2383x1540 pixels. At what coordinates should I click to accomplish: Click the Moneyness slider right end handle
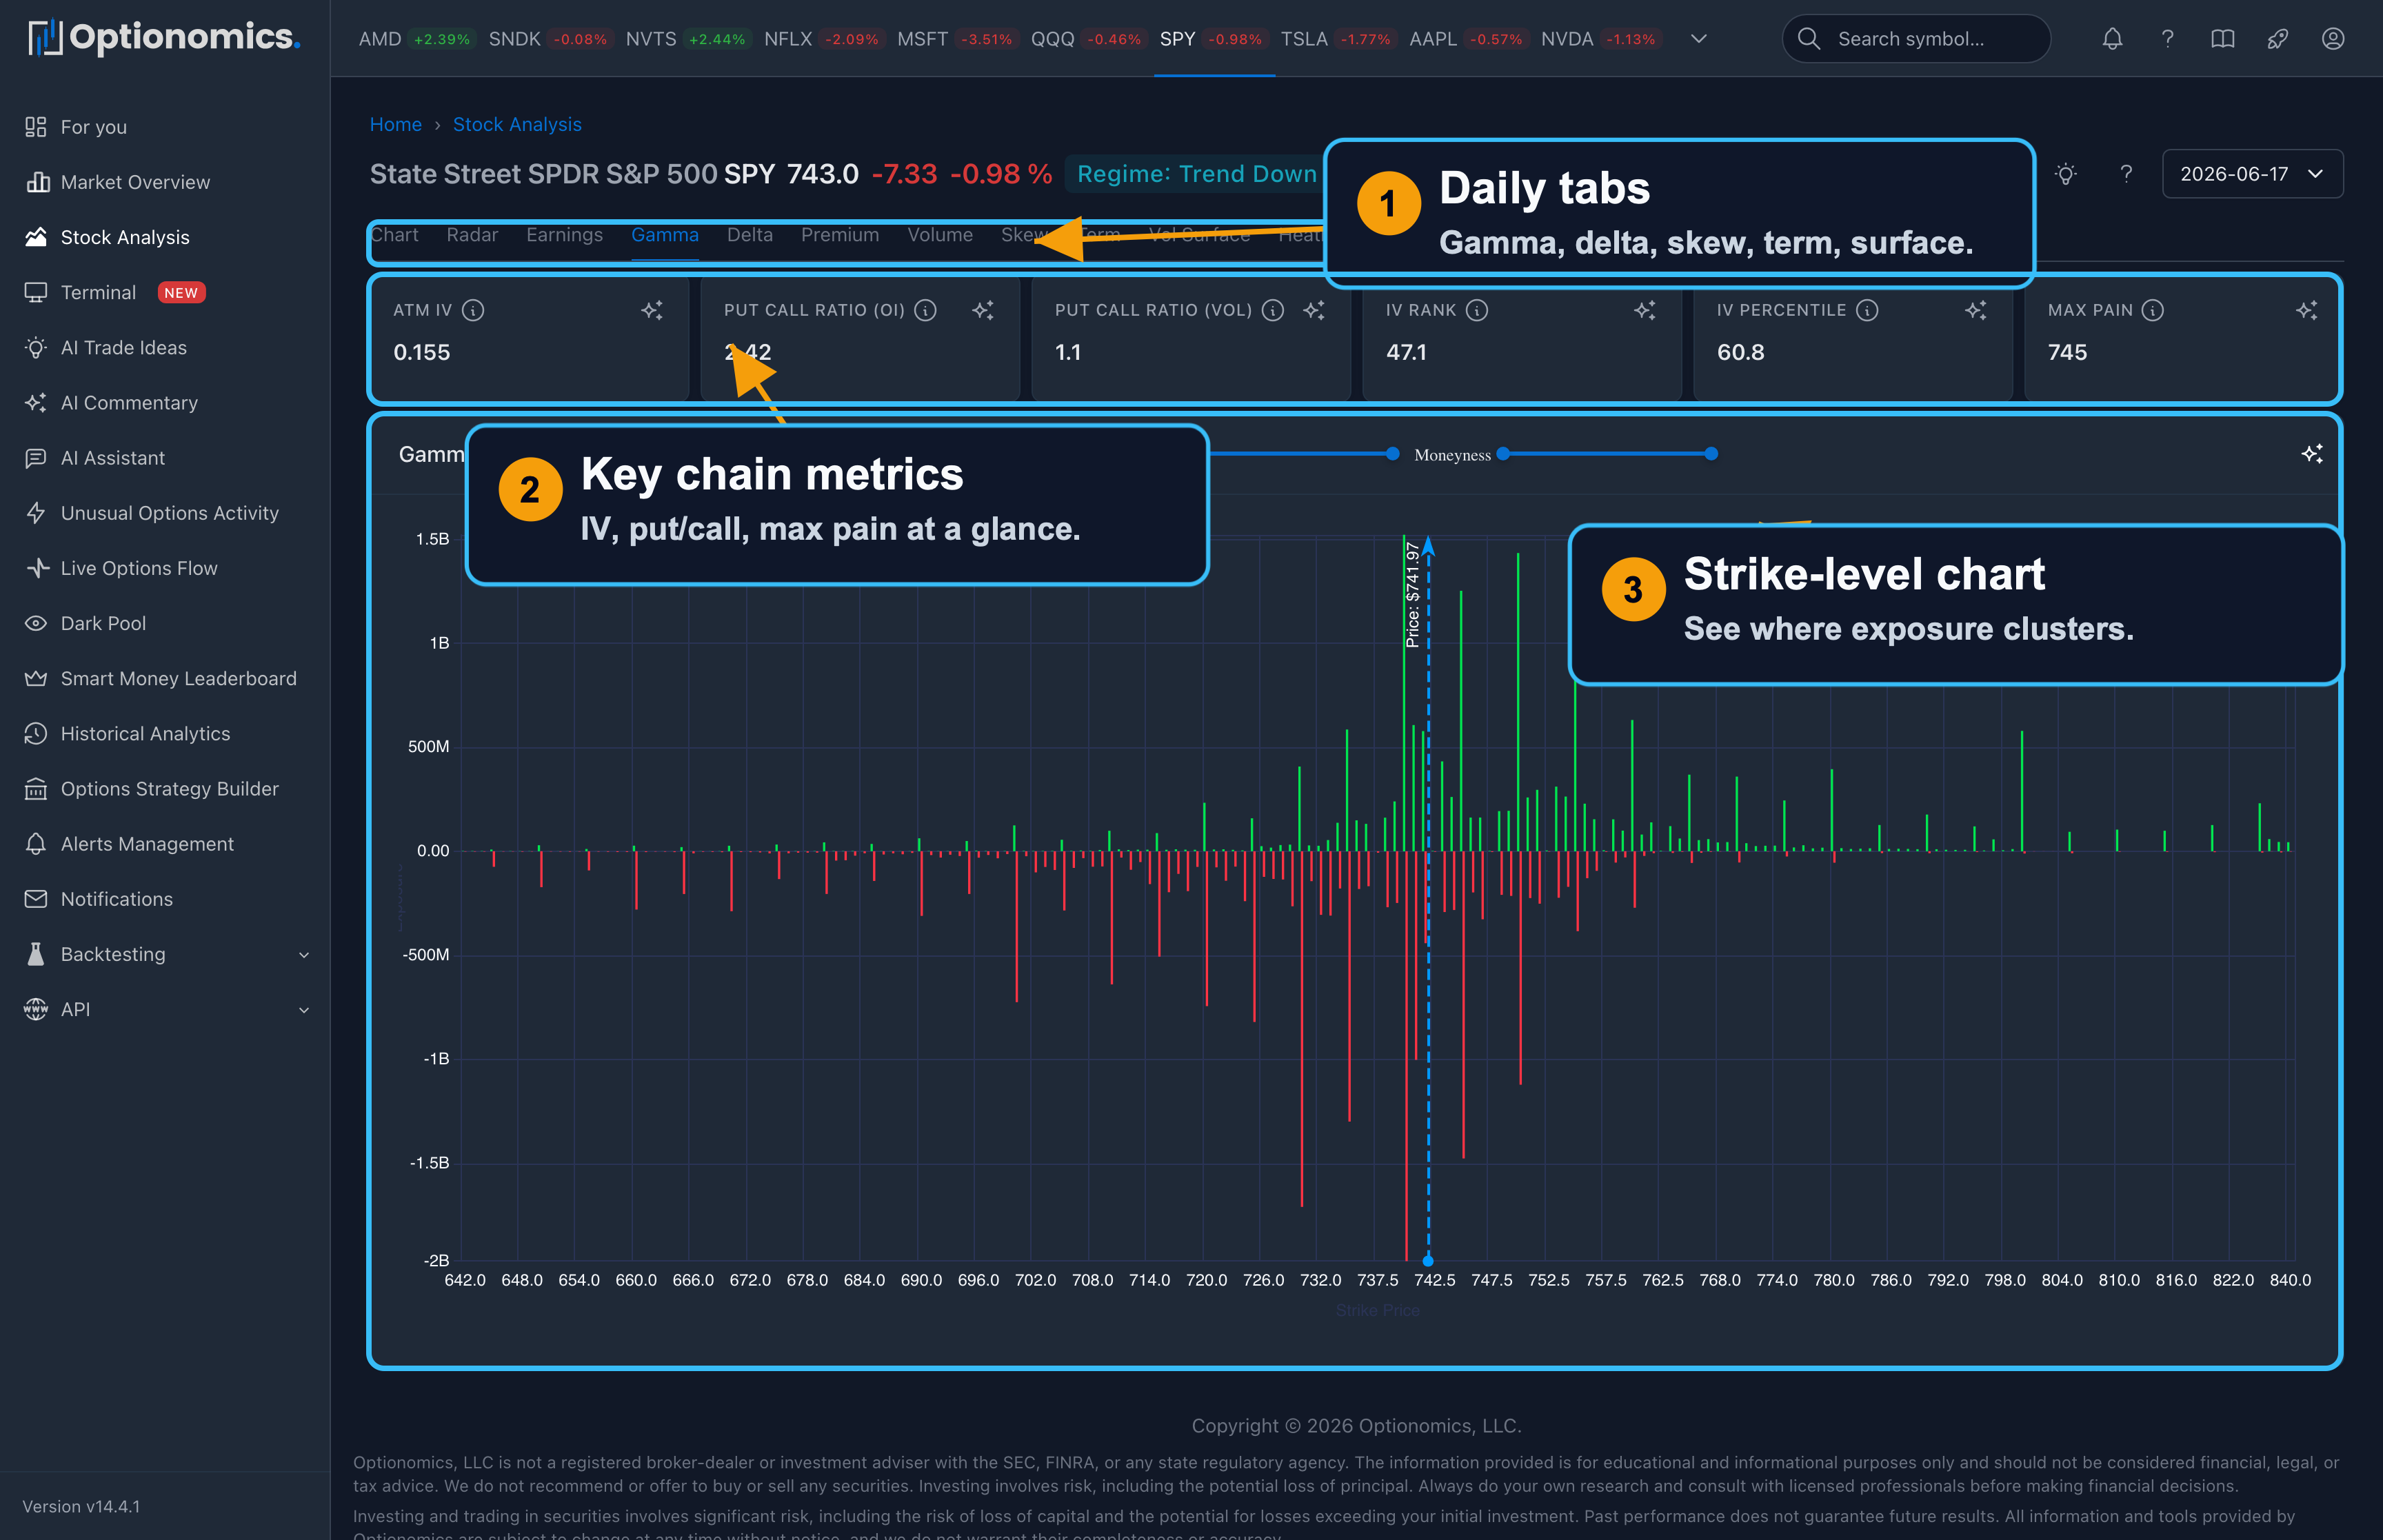(x=1711, y=454)
